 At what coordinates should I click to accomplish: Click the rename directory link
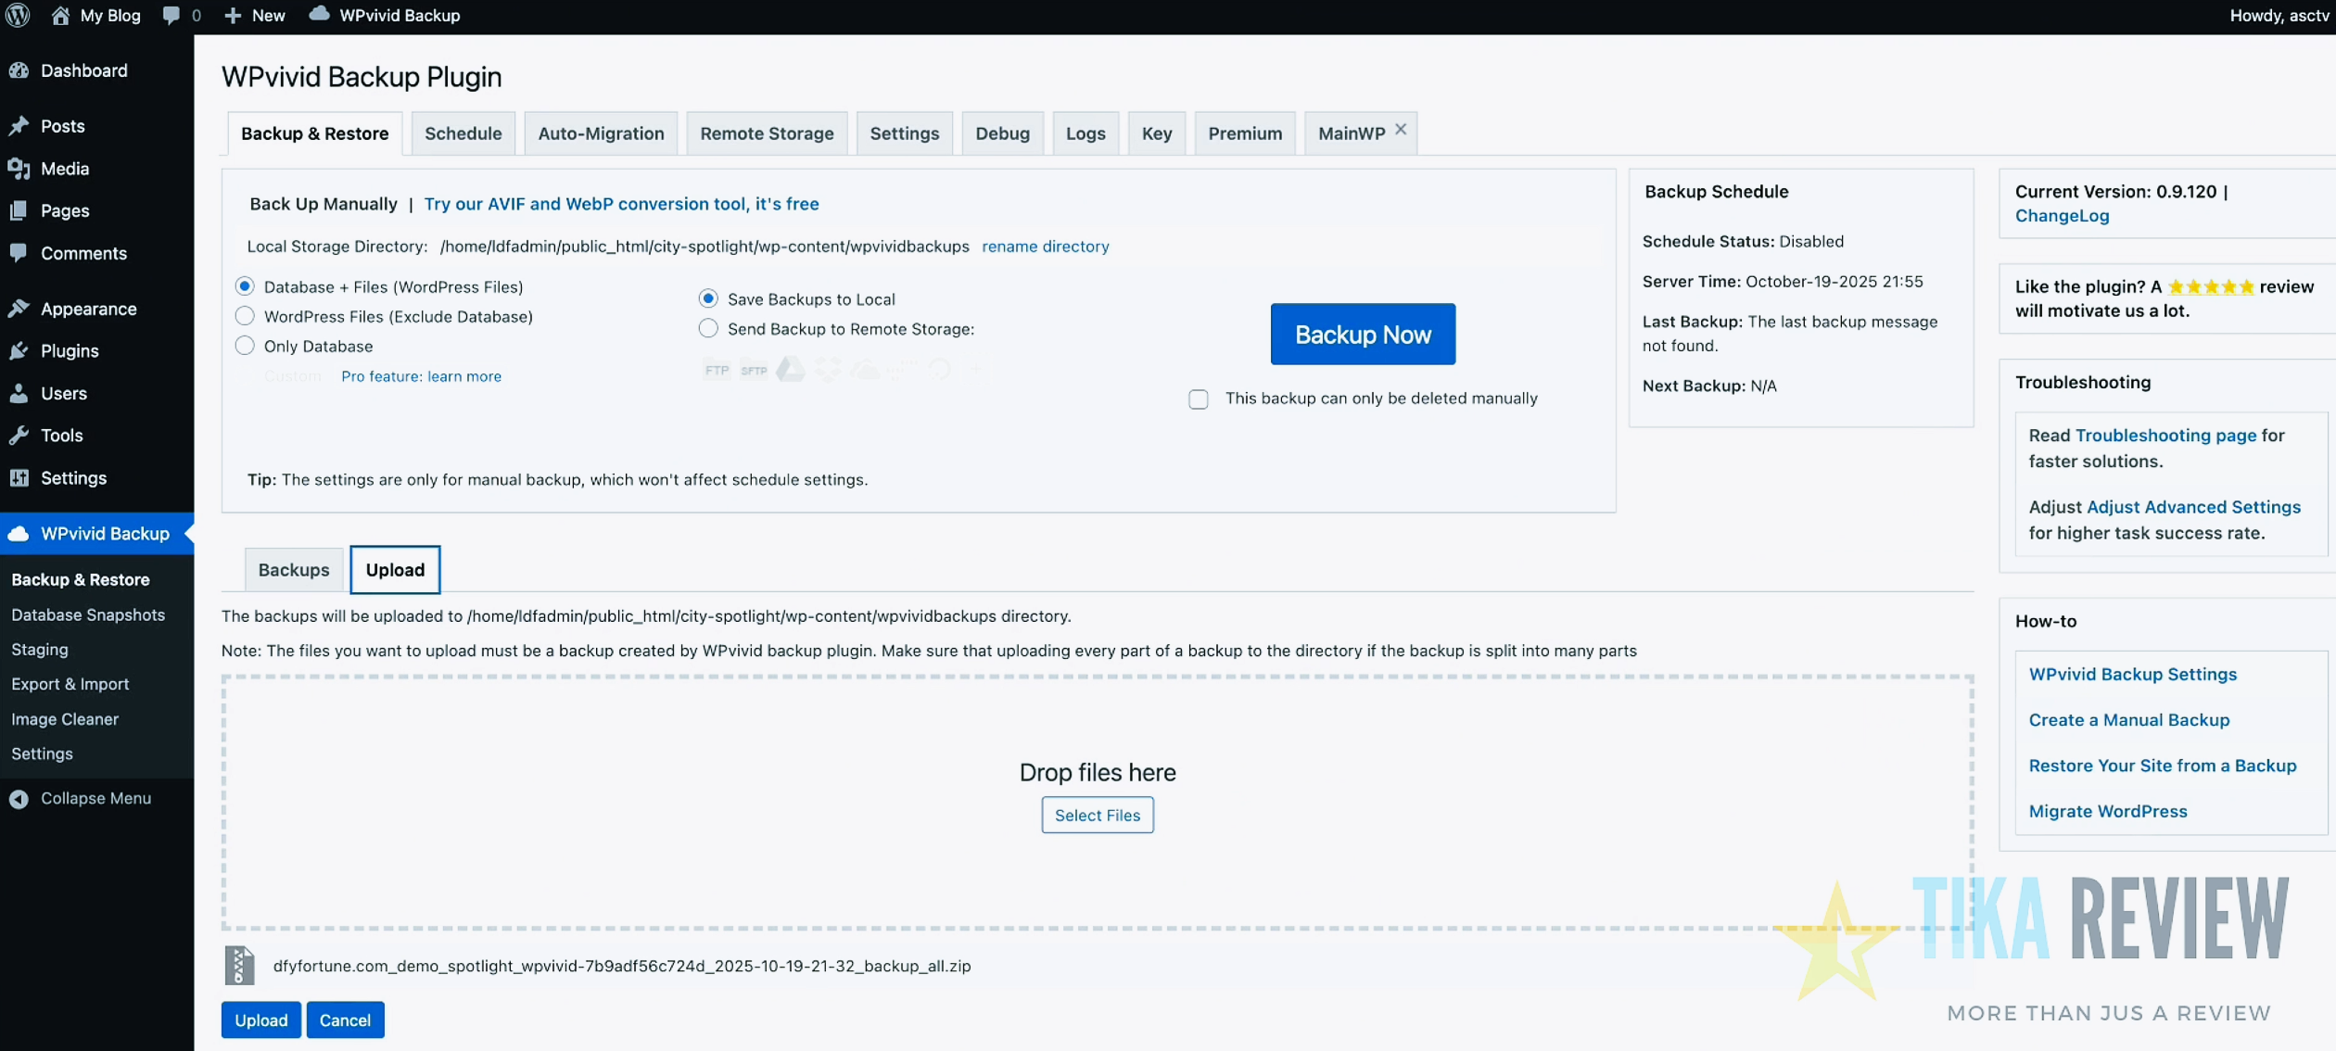tap(1045, 246)
